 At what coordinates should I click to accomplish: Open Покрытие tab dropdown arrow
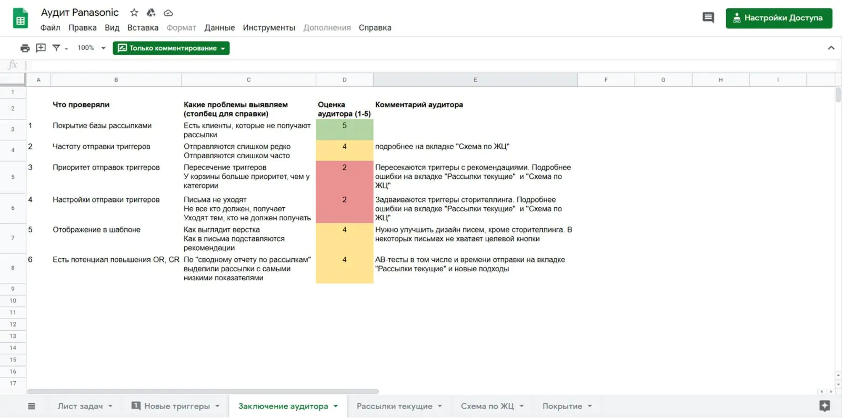[x=590, y=406]
